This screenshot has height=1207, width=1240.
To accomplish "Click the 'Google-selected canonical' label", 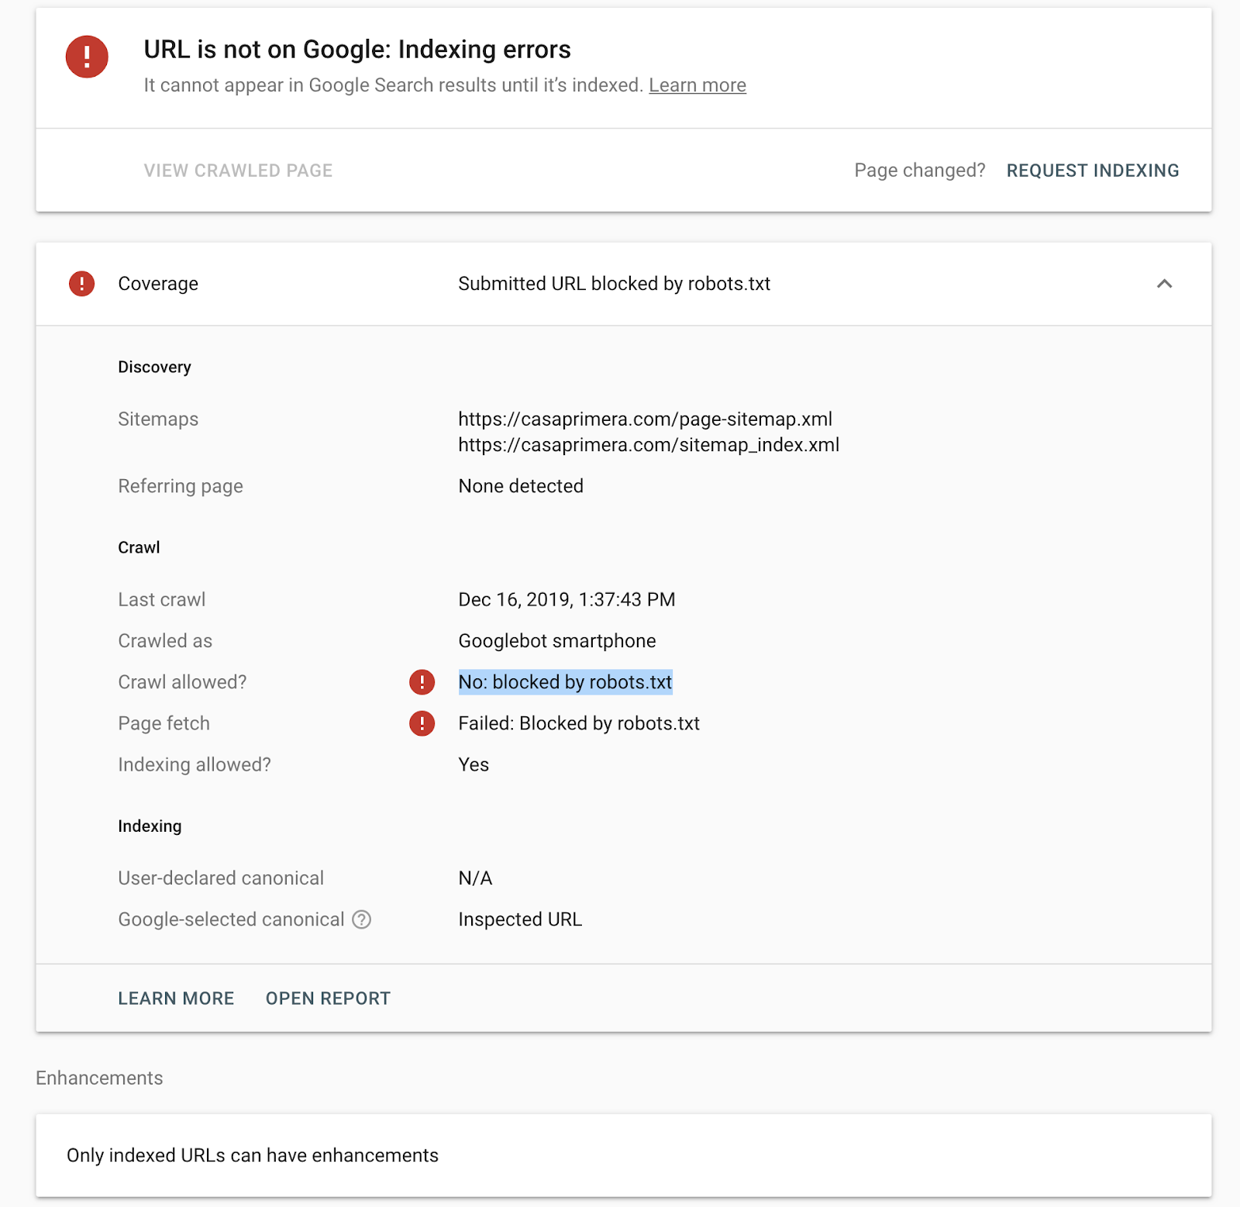I will tap(231, 919).
